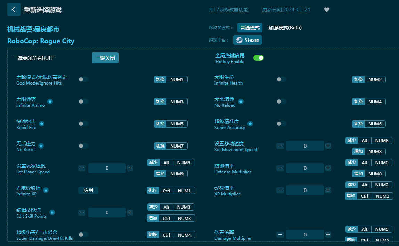Screen dimensions: 399x246
Task: Click the Set Movement Speed value field
Action: (305, 146)
